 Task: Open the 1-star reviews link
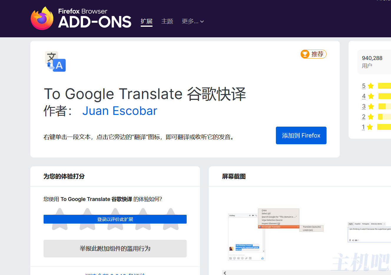pyautogui.click(x=363, y=127)
